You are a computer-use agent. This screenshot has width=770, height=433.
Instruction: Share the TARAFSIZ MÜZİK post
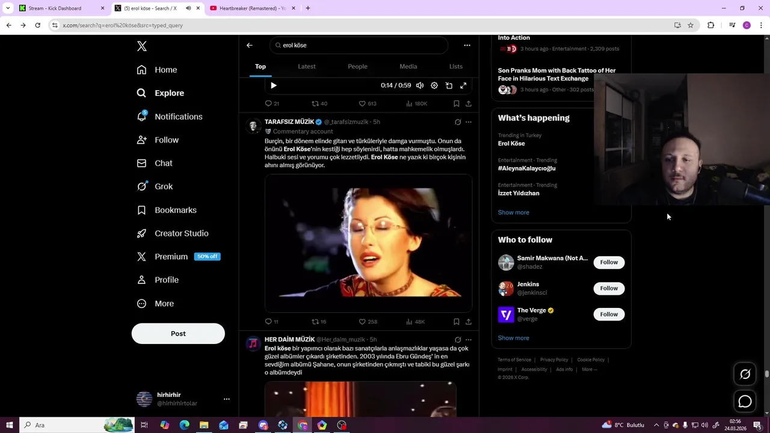point(469,322)
